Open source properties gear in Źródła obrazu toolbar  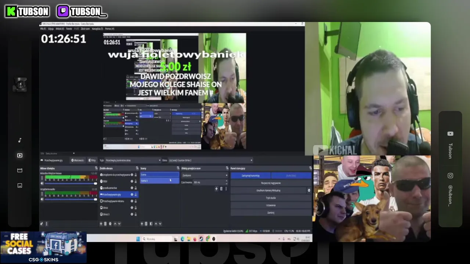[x=110, y=224]
